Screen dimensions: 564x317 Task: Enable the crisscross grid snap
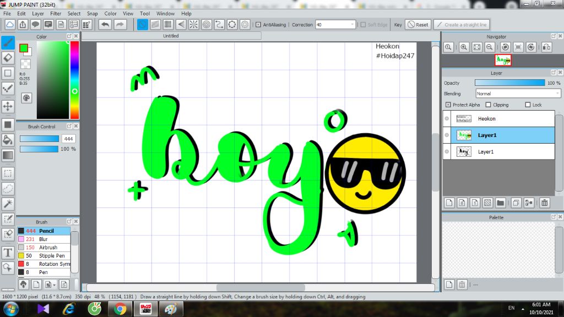point(168,24)
